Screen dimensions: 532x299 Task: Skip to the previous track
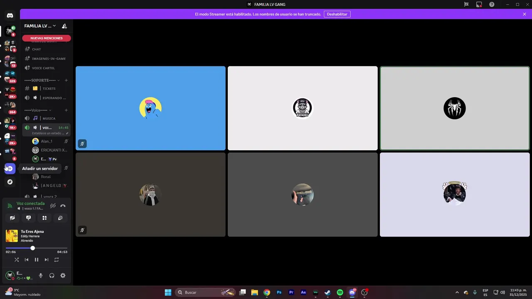click(x=27, y=260)
